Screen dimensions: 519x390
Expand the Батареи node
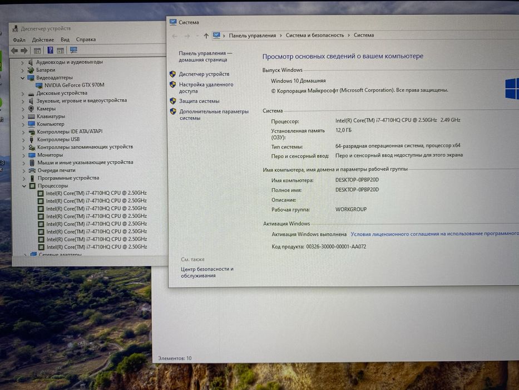pos(22,70)
